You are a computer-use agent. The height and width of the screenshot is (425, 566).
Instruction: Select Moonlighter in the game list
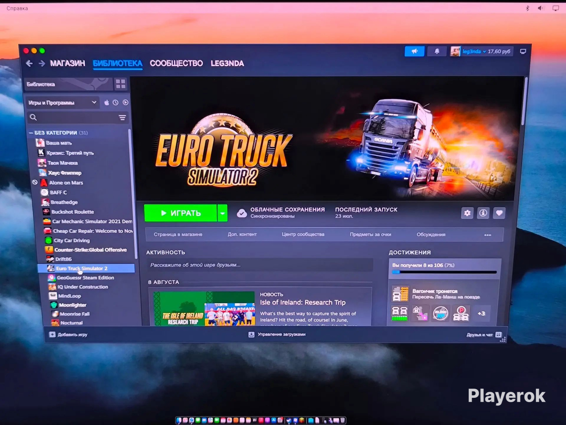click(73, 305)
